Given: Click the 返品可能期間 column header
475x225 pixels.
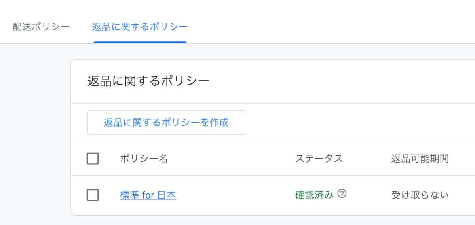Looking at the screenshot, I should point(420,159).
